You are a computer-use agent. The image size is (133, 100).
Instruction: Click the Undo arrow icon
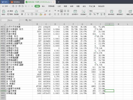click(x=26, y=6)
